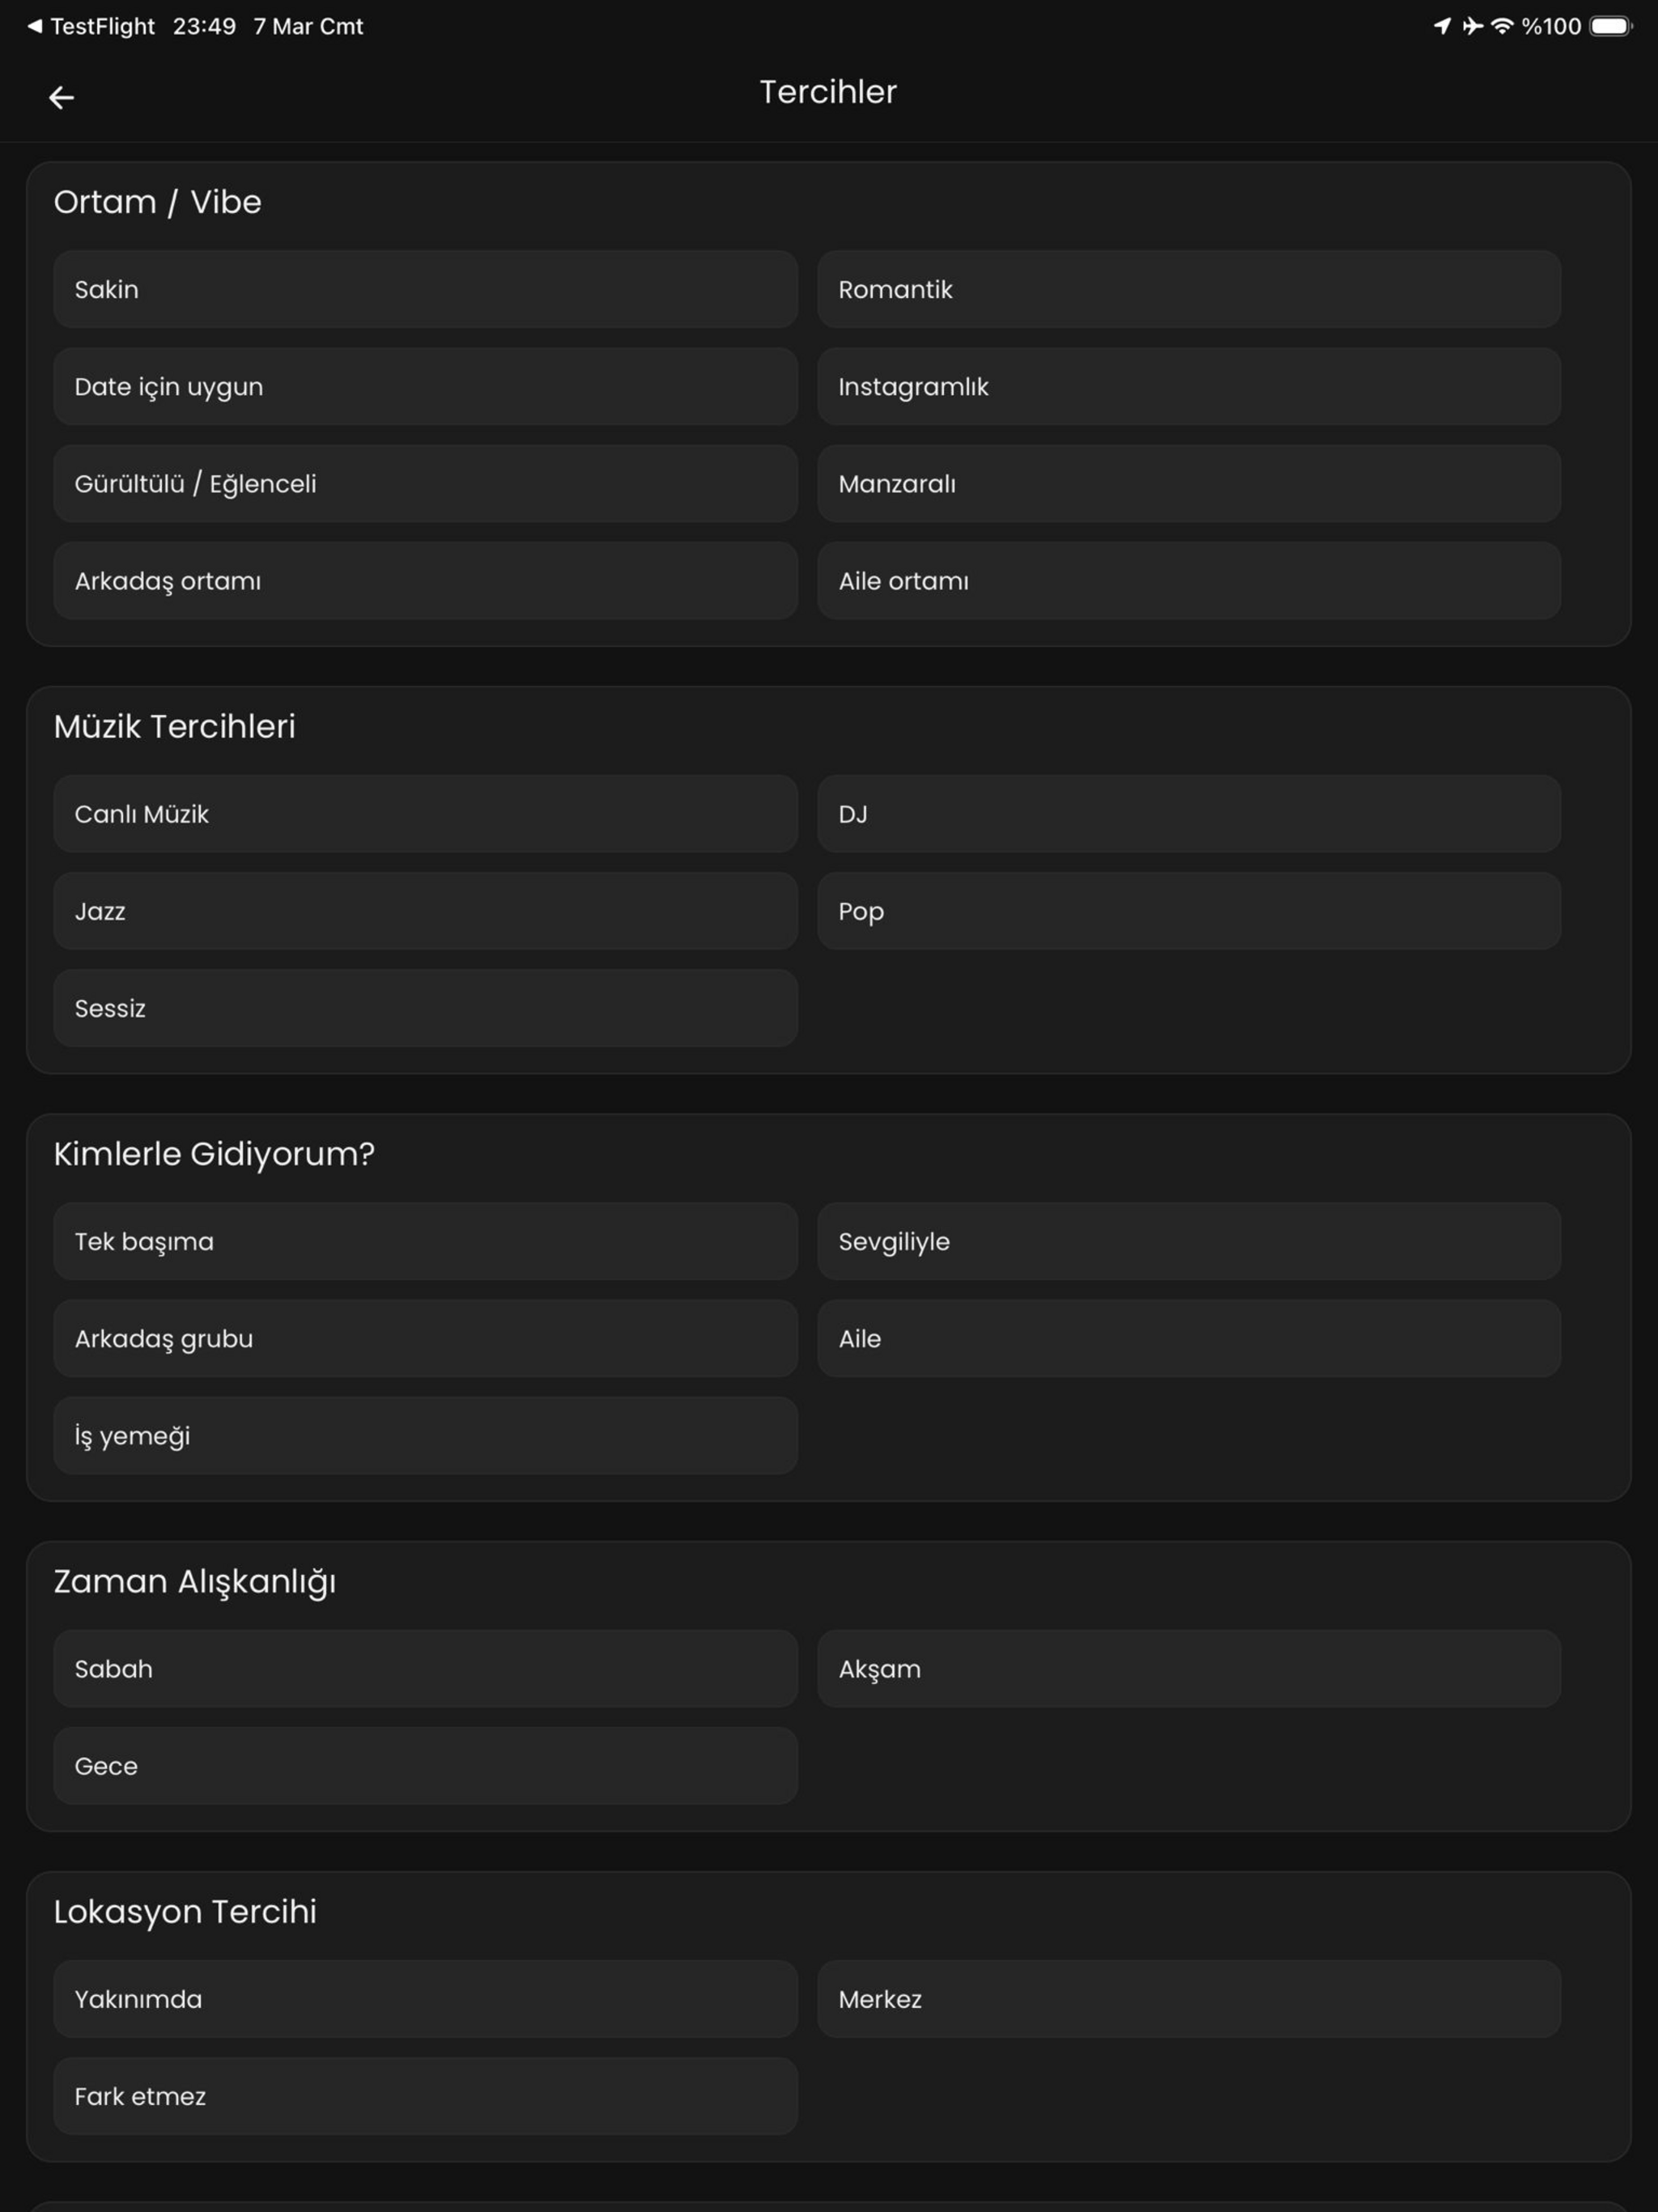
Task: Select Sevgiliyle companion option
Action: pyautogui.click(x=1189, y=1241)
